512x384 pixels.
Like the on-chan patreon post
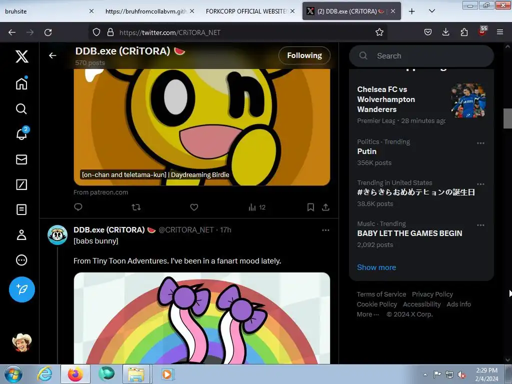coord(194,207)
